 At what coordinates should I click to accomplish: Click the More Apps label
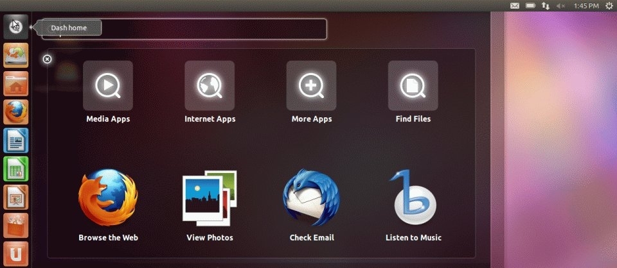tap(312, 119)
